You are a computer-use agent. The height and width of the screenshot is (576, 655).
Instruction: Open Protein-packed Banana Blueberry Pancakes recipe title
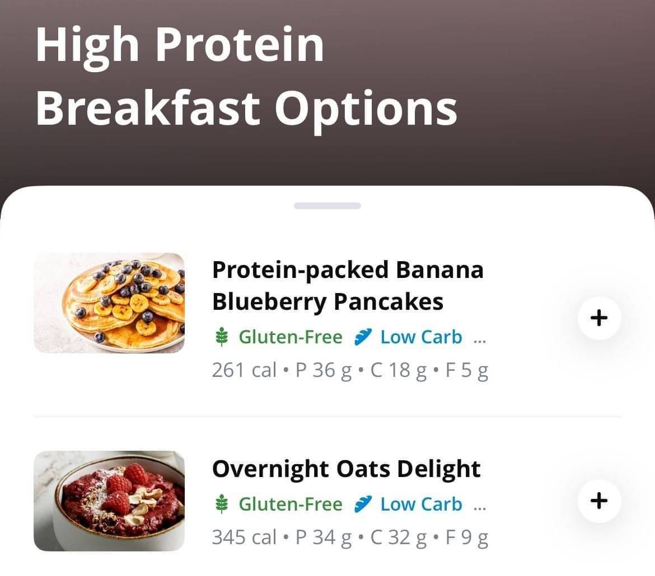(x=347, y=286)
